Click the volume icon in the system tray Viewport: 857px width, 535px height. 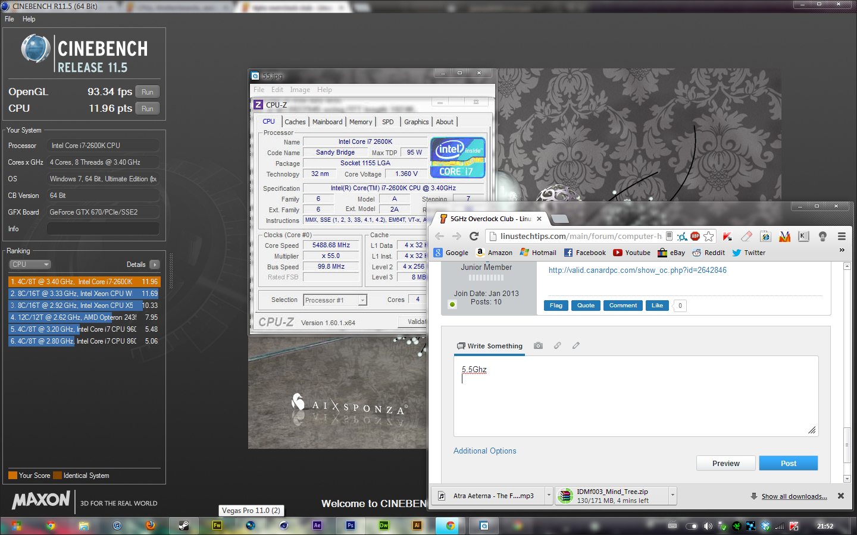(x=708, y=526)
